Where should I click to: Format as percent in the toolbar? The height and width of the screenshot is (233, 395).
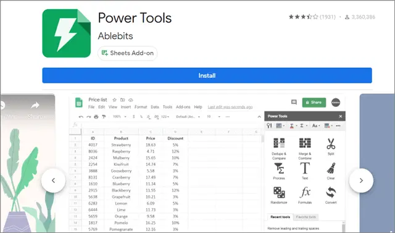tap(141, 117)
